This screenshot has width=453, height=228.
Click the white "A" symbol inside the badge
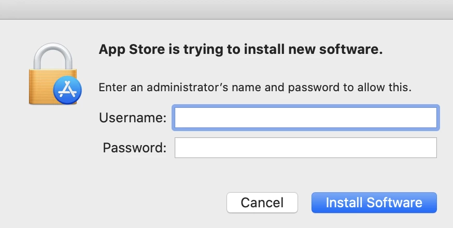click(x=67, y=90)
